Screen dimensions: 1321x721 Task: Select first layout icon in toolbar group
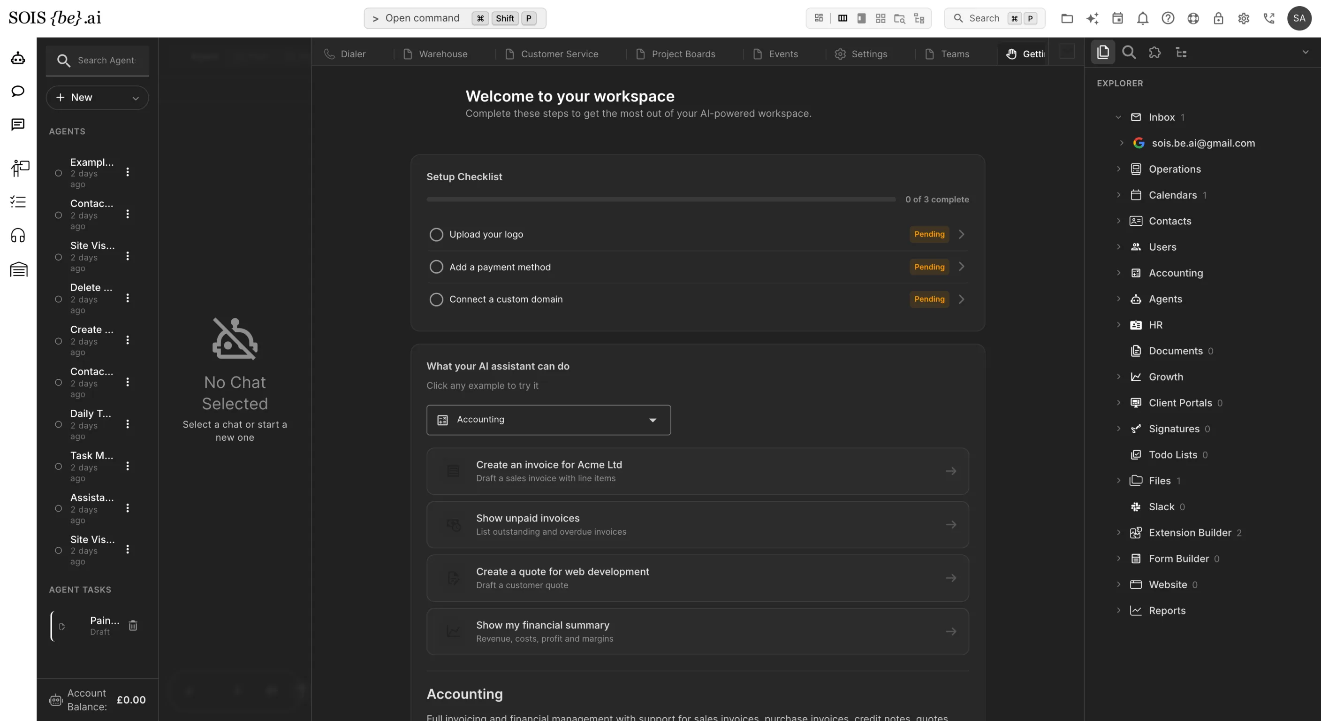tap(819, 18)
